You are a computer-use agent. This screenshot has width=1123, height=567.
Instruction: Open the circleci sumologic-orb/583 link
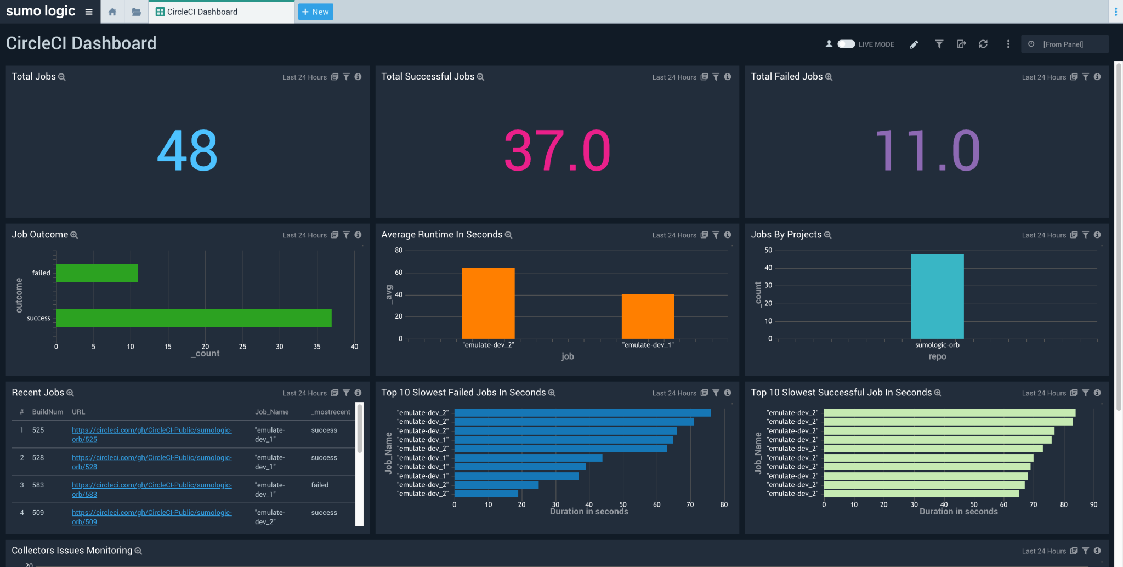152,490
